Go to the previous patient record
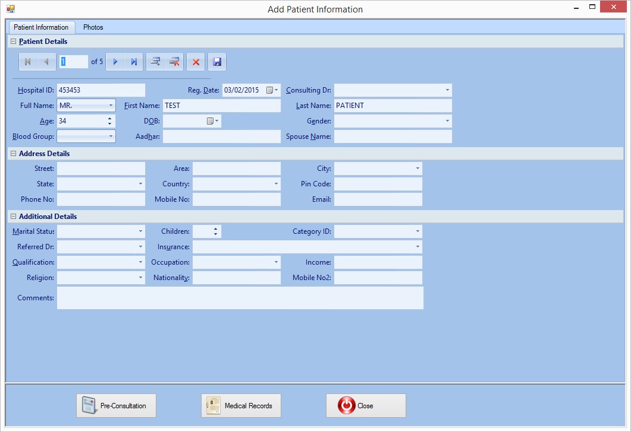 (46, 62)
